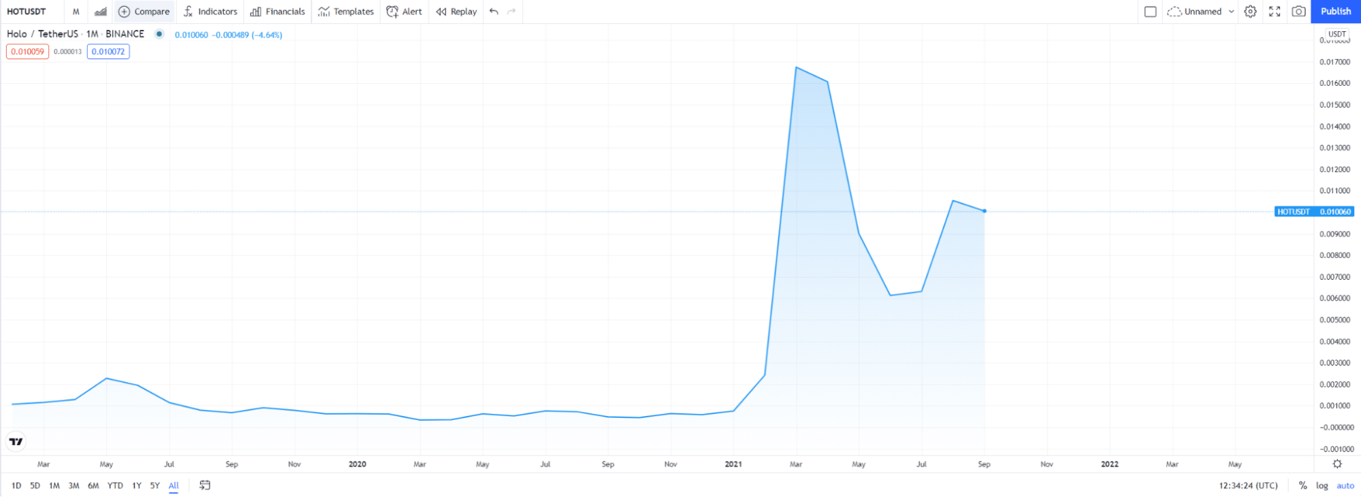The image size is (1361, 497).
Task: Select the 1Y range
Action: tap(137, 485)
